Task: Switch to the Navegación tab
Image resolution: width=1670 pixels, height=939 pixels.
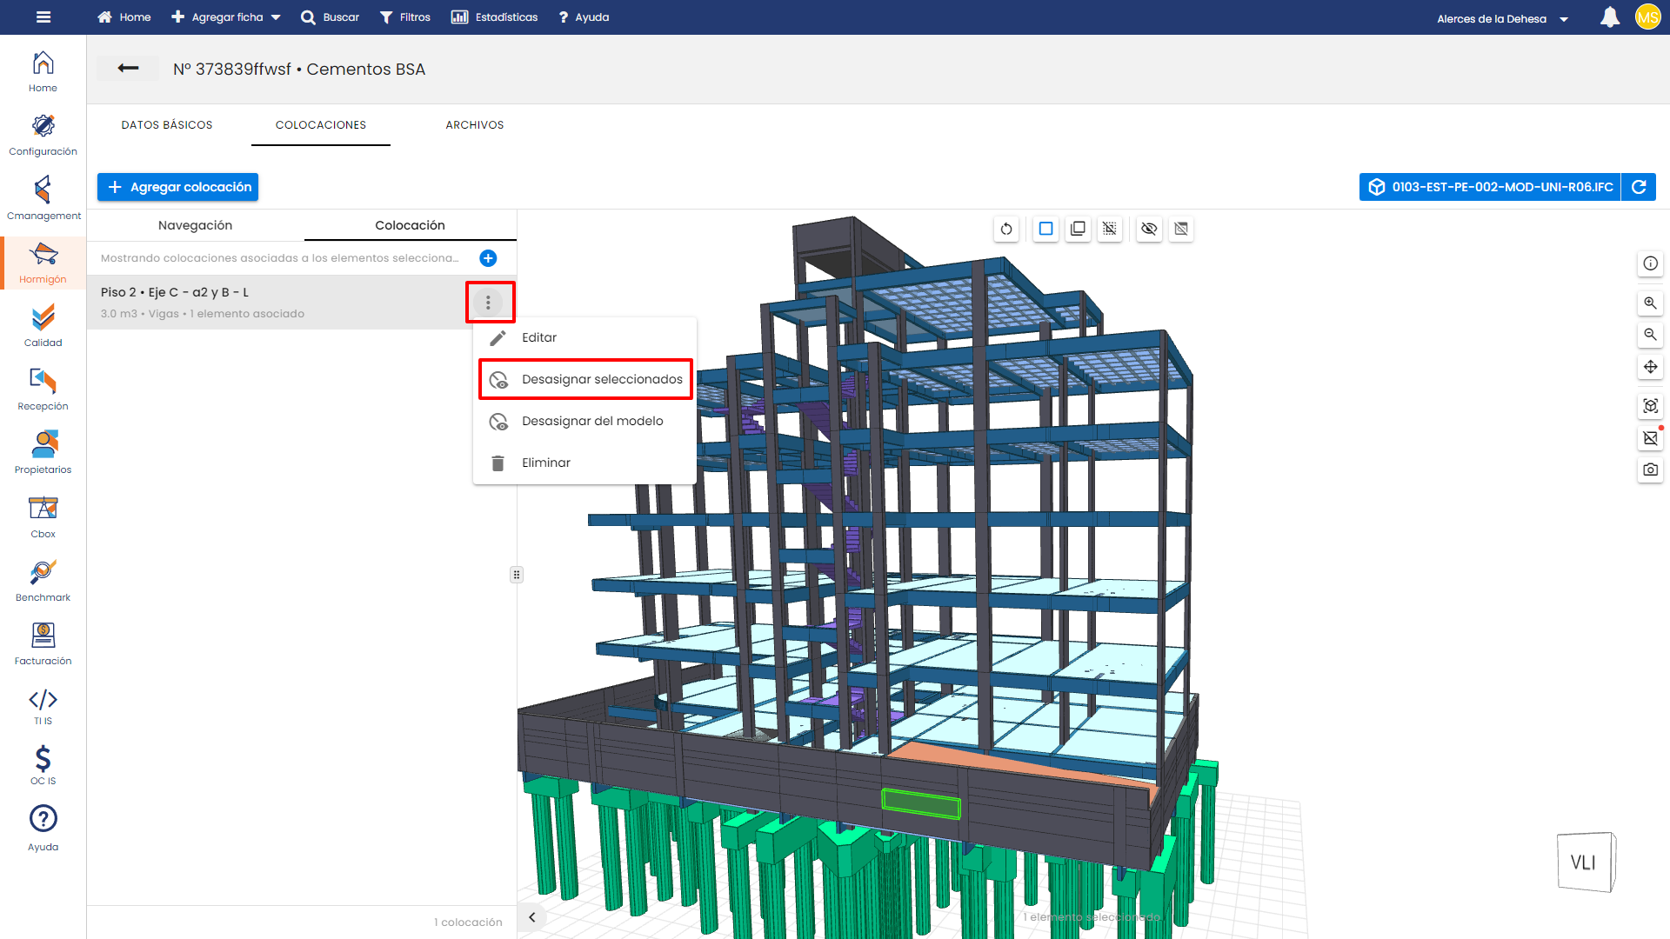Action: click(x=195, y=225)
